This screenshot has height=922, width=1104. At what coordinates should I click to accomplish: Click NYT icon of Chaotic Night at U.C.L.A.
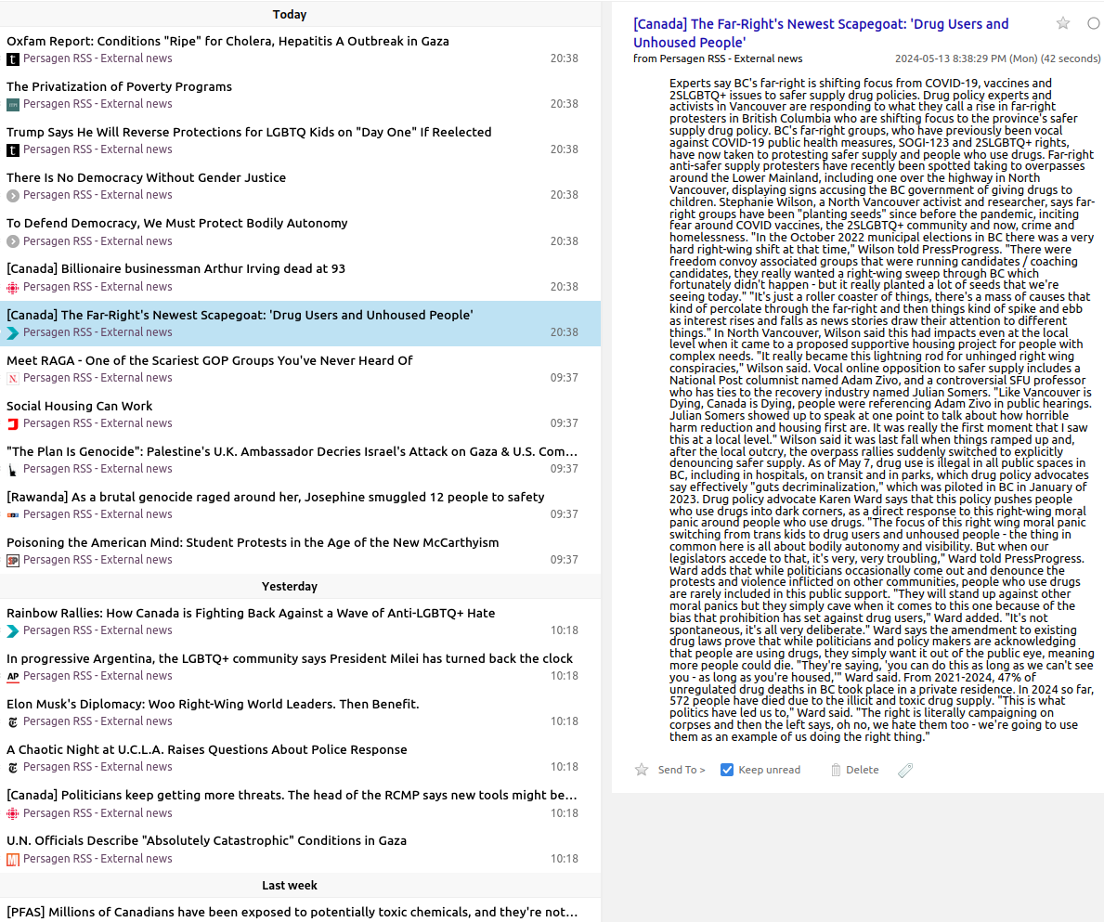pyautogui.click(x=13, y=768)
